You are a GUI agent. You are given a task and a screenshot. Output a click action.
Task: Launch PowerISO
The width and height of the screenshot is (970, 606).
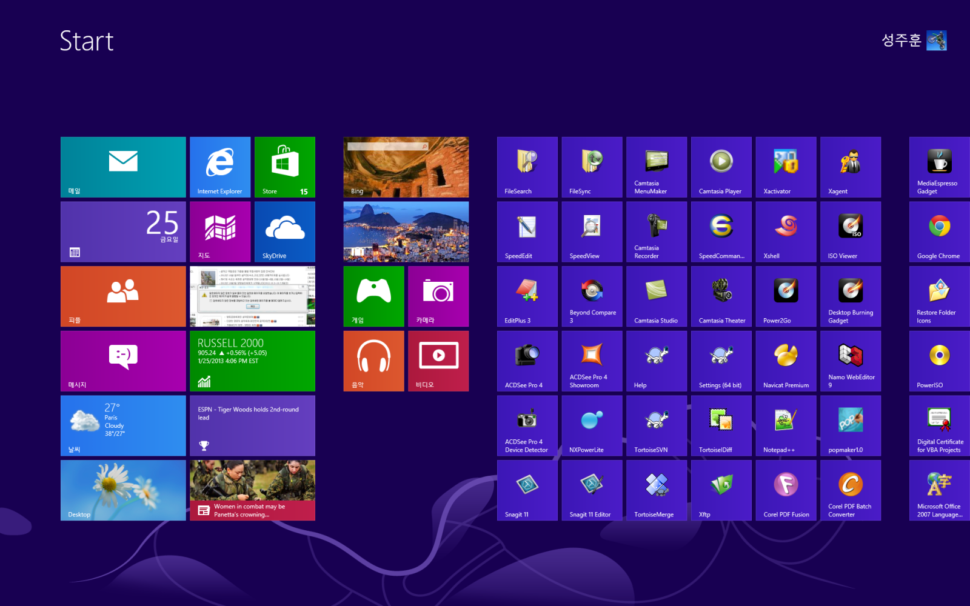coord(940,361)
